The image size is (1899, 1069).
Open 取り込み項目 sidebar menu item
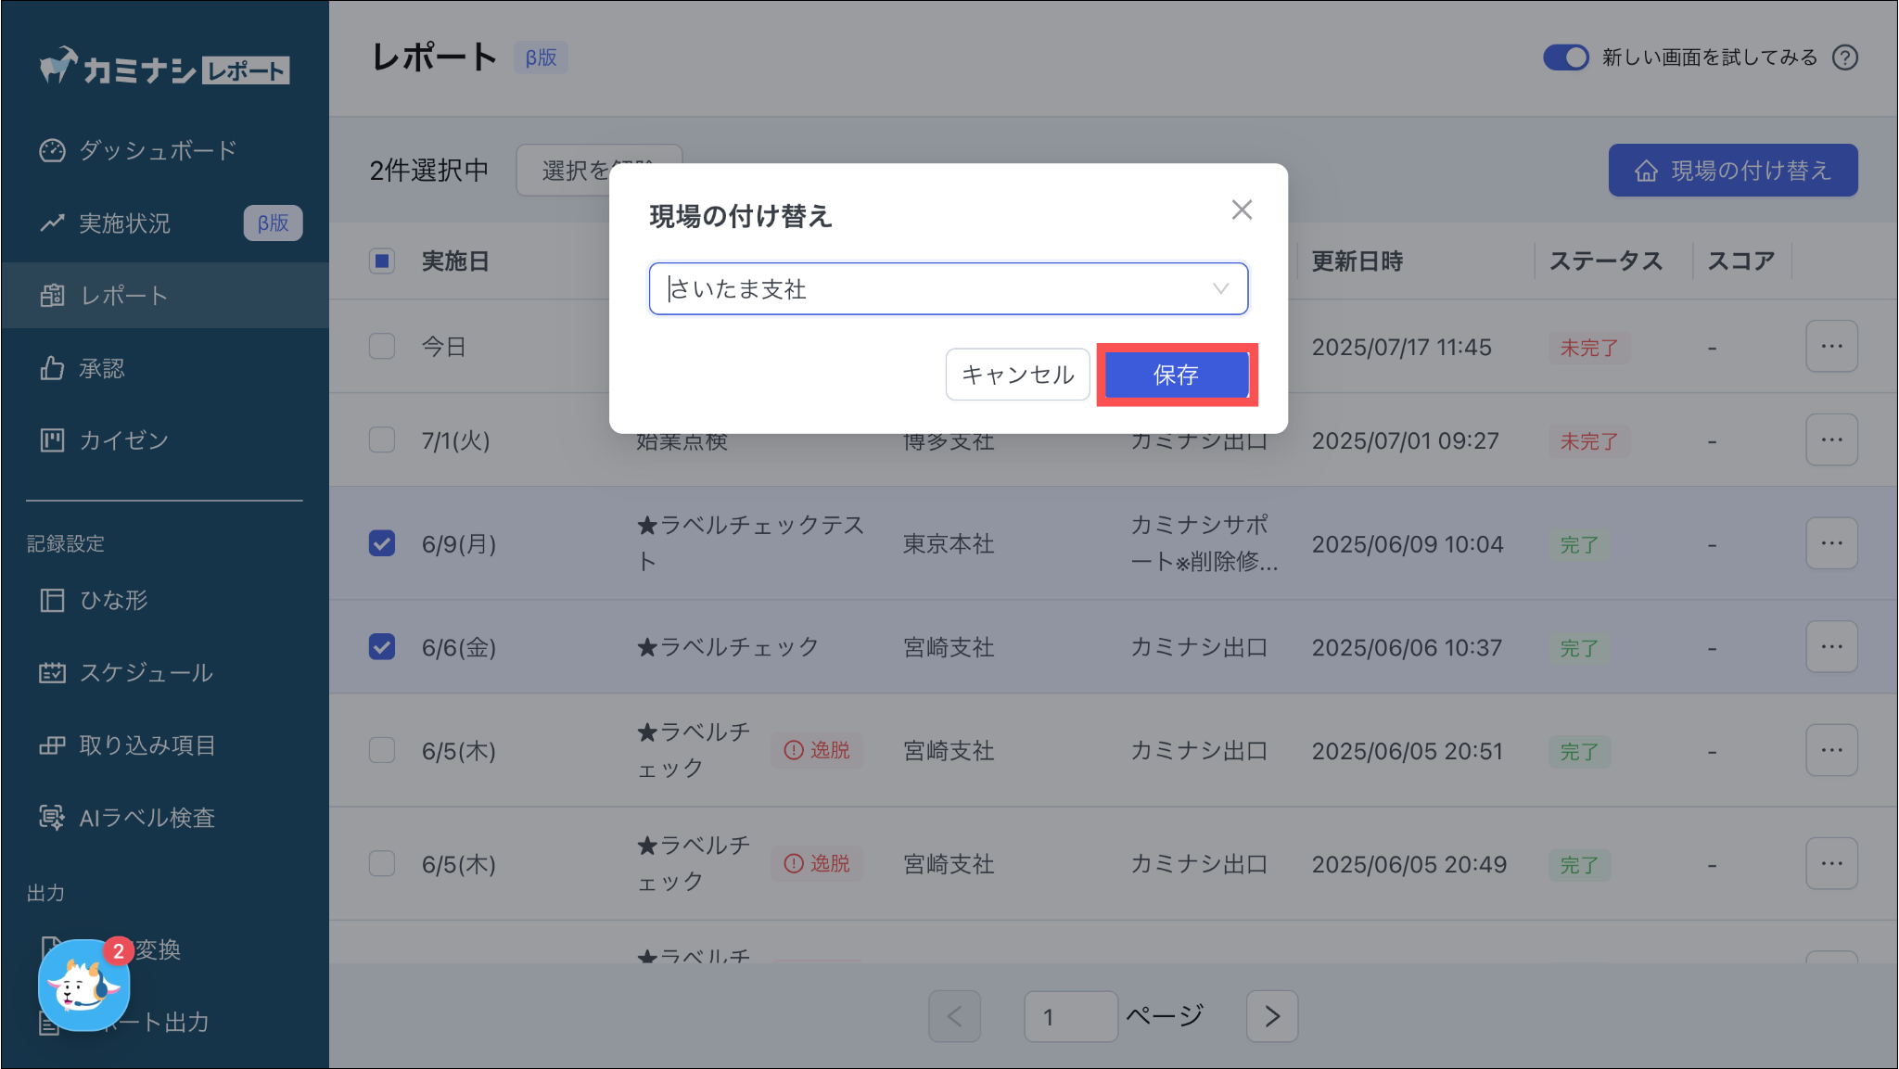click(147, 744)
